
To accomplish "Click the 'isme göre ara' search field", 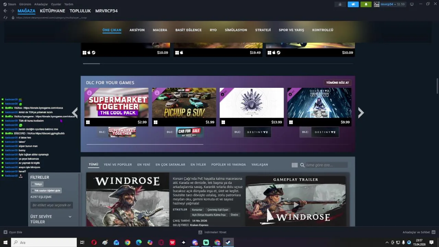I will (326, 165).
